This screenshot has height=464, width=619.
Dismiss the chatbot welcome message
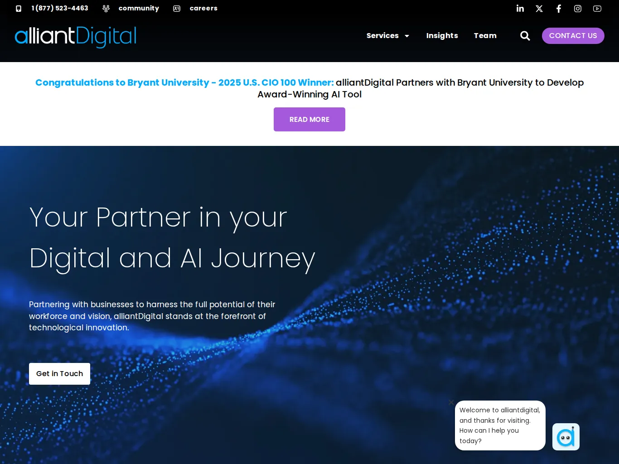coord(451,402)
